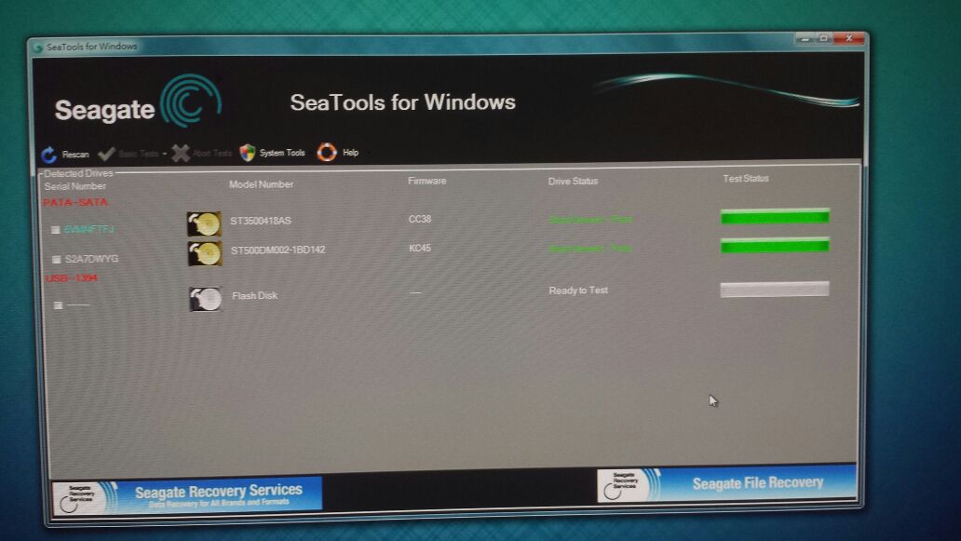This screenshot has width=961, height=541.
Task: Click the test progress bar for ST500DM002-1BD142
Action: coord(775,247)
